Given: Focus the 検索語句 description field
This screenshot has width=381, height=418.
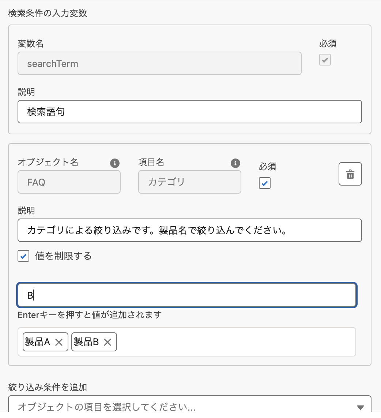Looking at the screenshot, I should 189,112.
